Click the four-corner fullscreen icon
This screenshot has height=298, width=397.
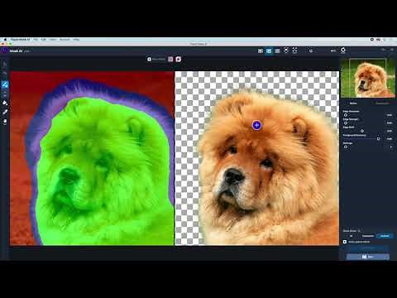[294, 50]
